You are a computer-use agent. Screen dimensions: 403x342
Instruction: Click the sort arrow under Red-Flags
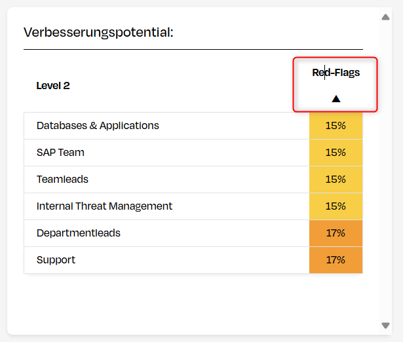click(336, 99)
